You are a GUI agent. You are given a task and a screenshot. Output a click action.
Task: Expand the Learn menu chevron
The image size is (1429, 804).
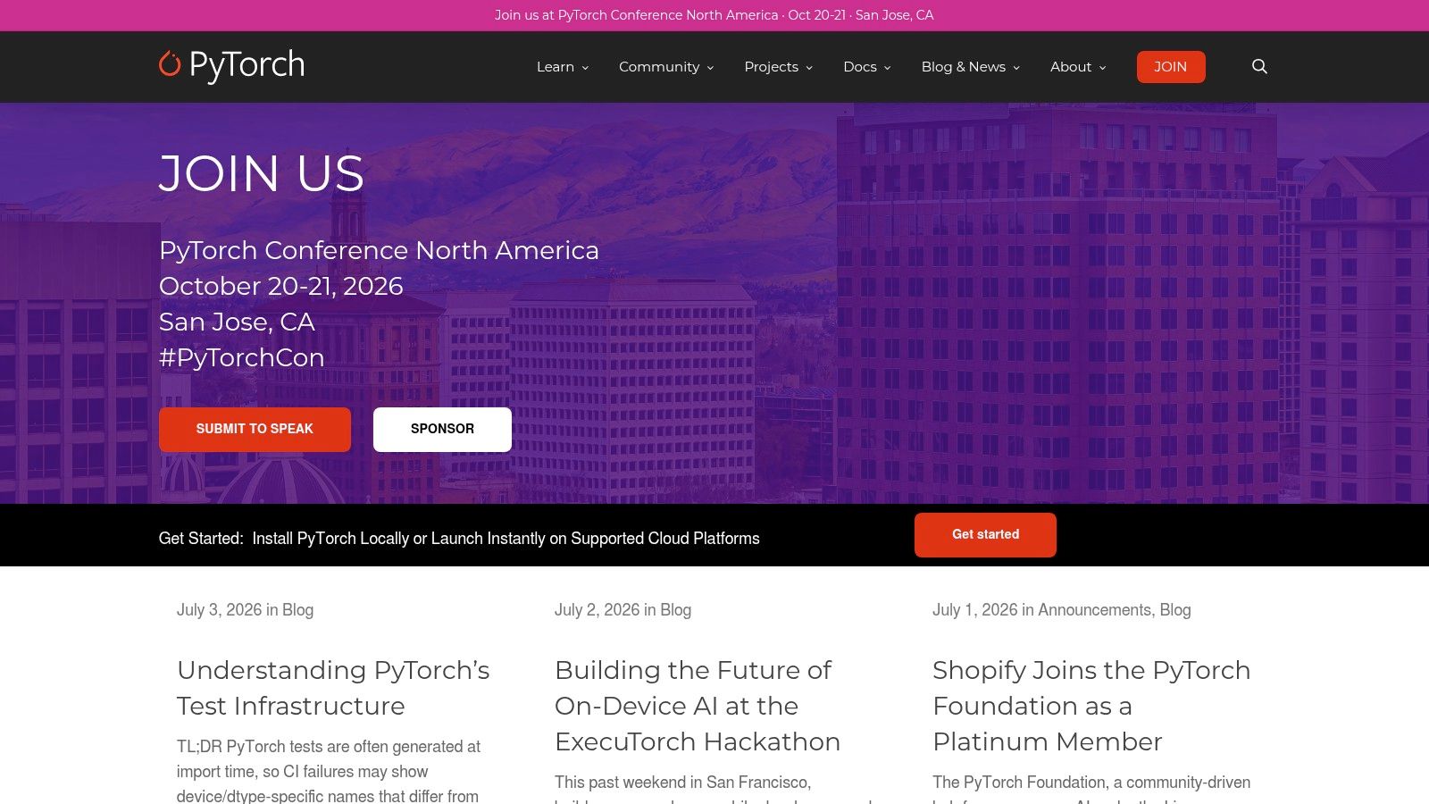(585, 68)
